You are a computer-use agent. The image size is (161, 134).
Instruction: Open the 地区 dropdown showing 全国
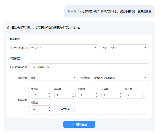point(129,48)
